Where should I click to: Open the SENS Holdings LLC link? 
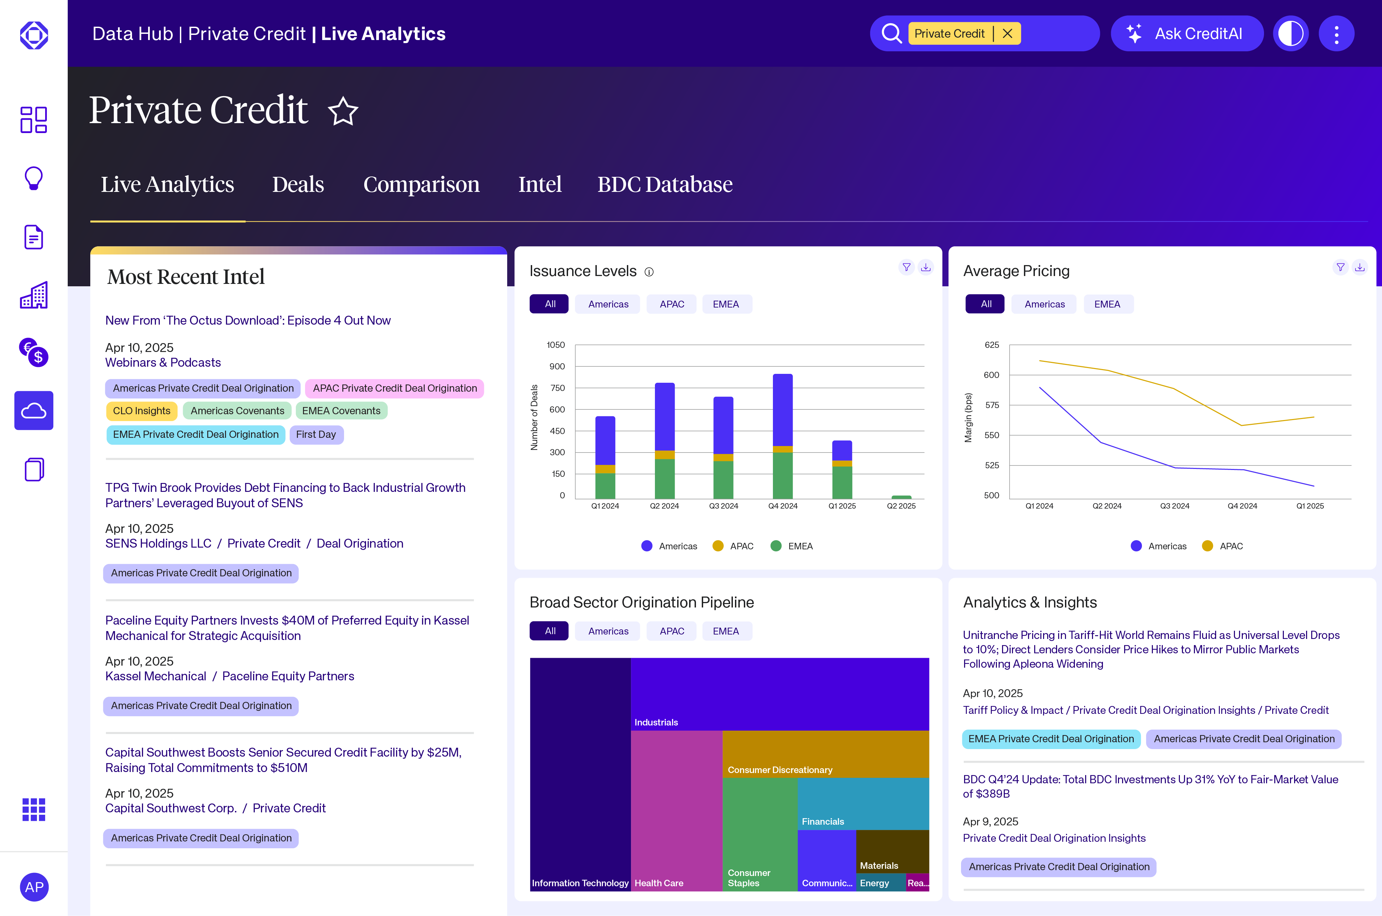coord(158,543)
